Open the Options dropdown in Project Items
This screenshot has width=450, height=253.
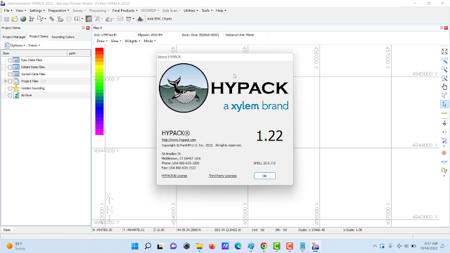(x=18, y=45)
